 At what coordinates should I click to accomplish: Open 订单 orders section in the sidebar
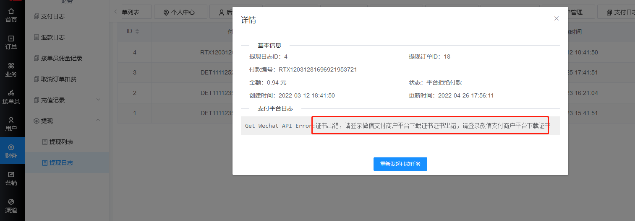pyautogui.click(x=11, y=42)
